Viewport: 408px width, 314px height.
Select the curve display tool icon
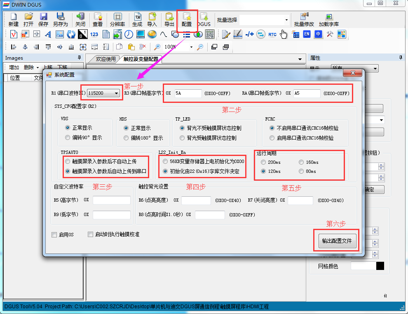point(164,34)
